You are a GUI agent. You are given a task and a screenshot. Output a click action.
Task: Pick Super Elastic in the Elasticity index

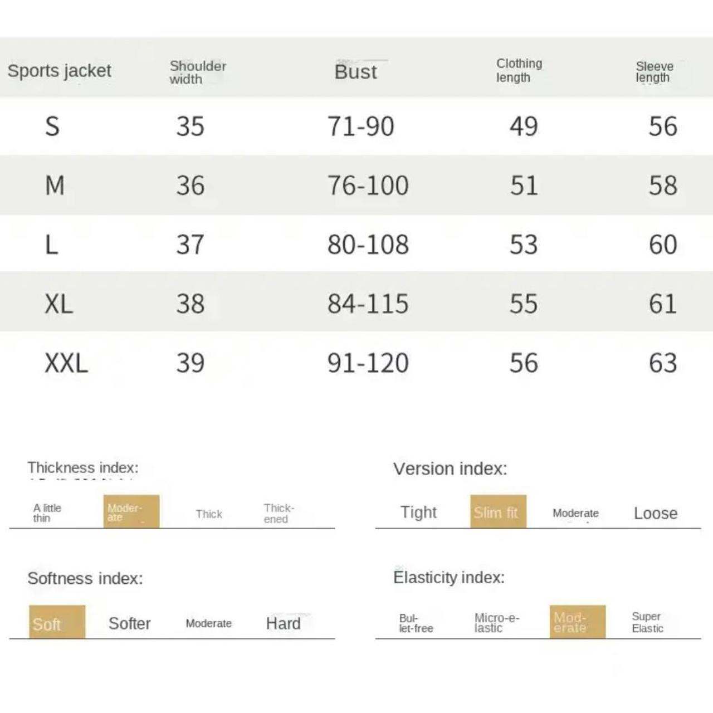[647, 622]
